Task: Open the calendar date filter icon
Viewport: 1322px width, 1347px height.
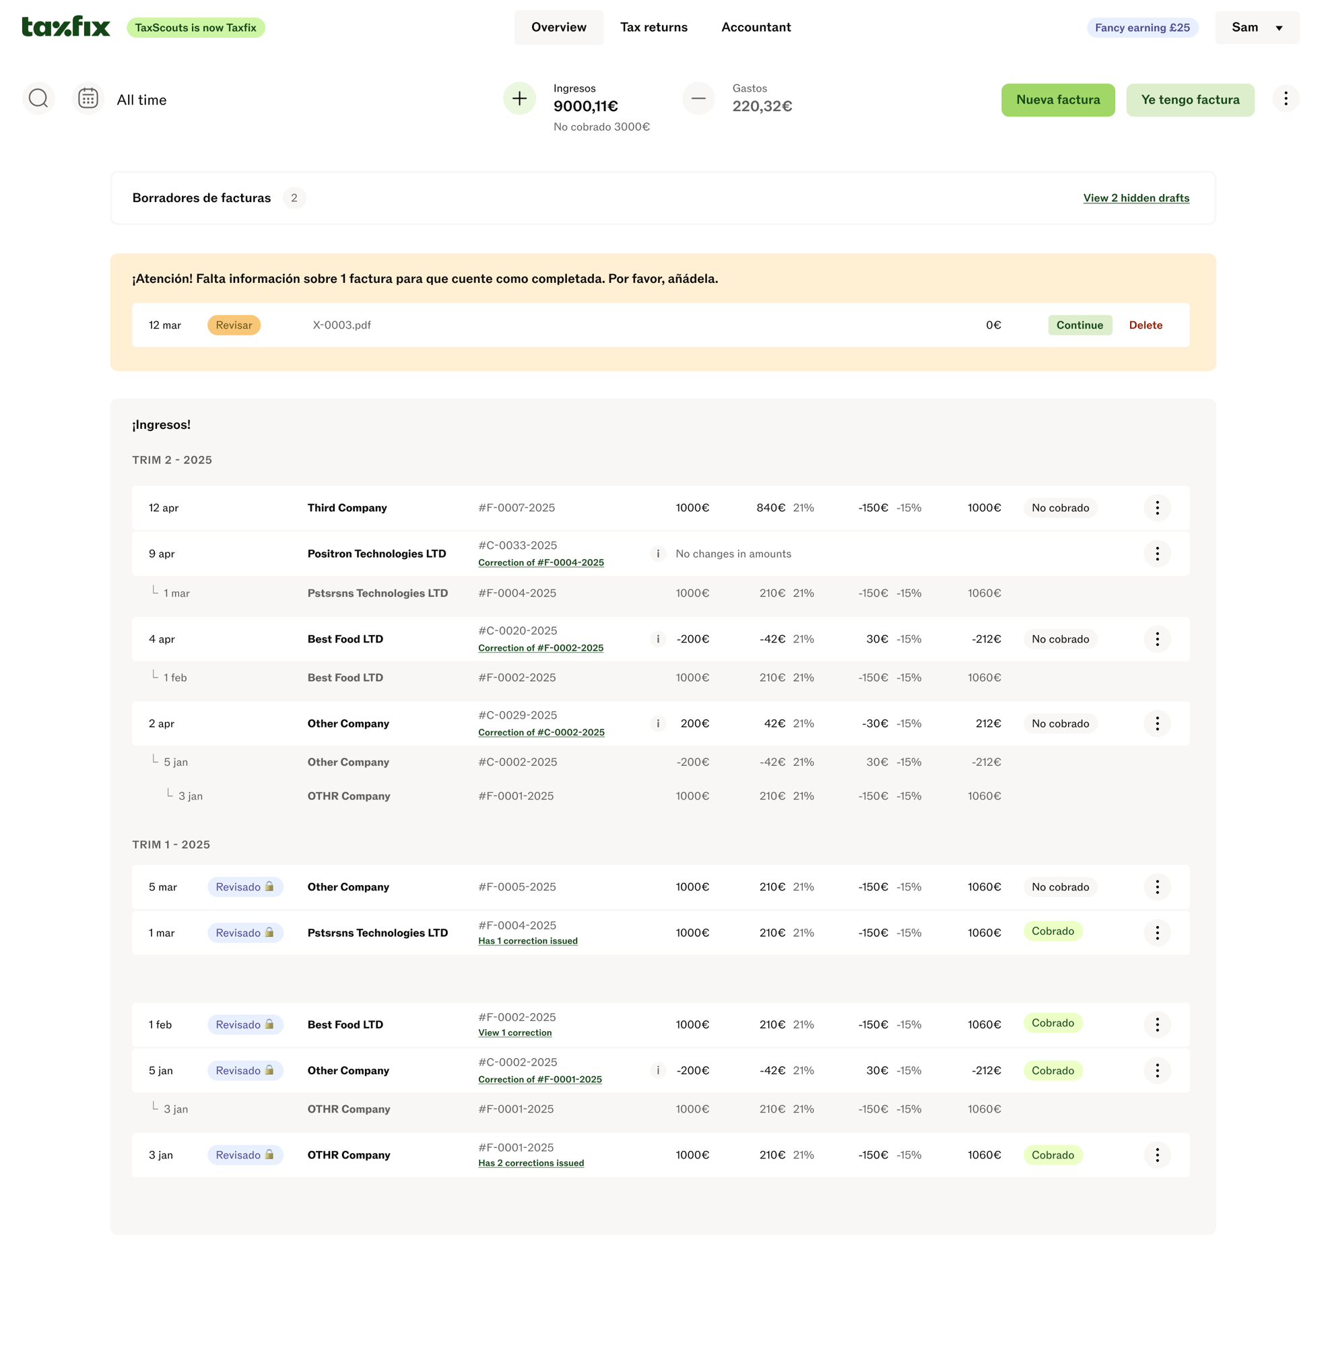Action: 88,98
